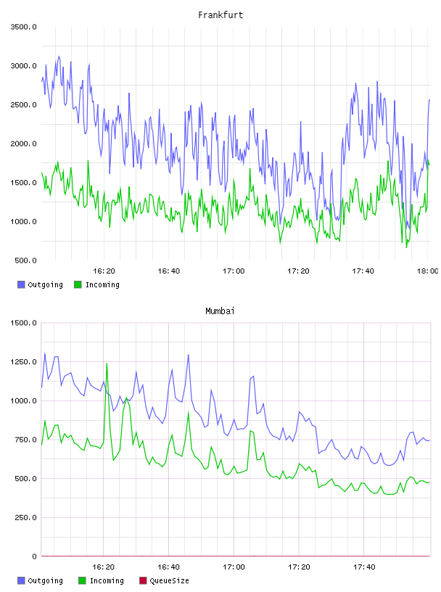The height and width of the screenshot is (592, 441).
Task: Click the 750.0 y-axis label on Mumbai chart
Action: coord(25,440)
